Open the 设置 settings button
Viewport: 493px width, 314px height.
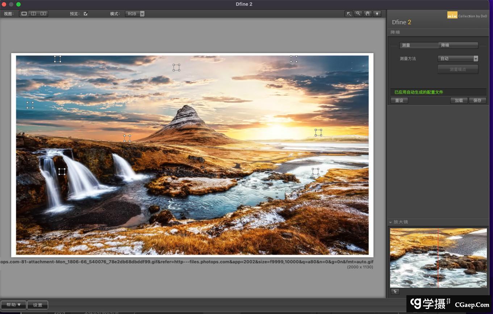(38, 305)
